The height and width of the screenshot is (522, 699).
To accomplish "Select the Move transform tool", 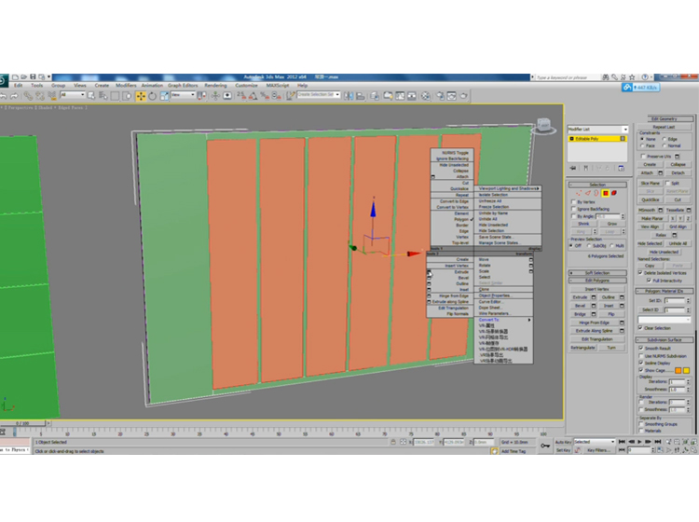I will (x=141, y=96).
